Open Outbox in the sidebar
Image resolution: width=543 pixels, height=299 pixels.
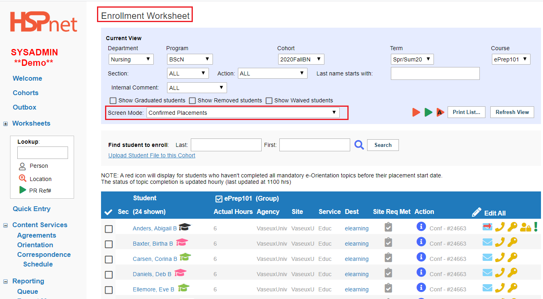pyautogui.click(x=25, y=107)
